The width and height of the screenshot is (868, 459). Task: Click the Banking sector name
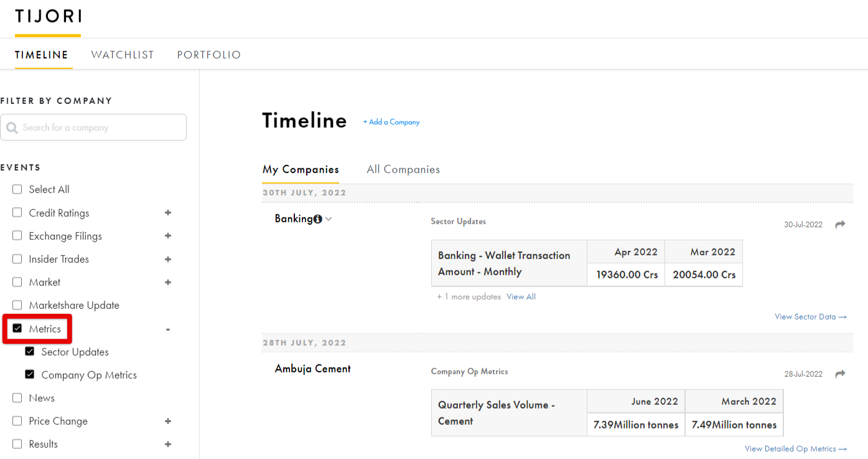point(294,219)
